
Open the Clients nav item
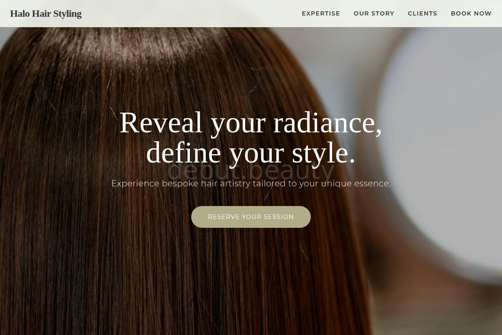point(423,13)
